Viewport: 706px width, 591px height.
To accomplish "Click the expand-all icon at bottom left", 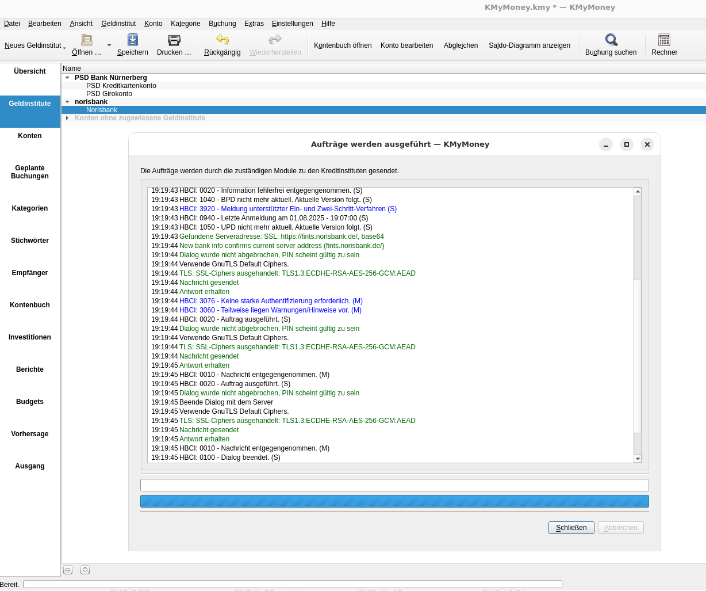I will coord(85,570).
